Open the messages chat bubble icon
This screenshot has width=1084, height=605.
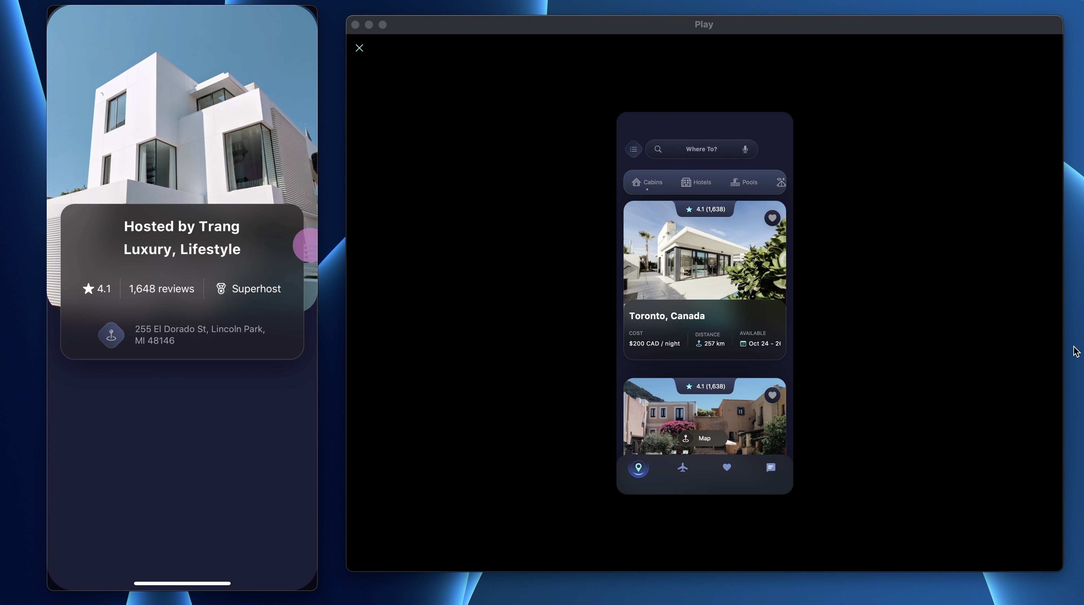pyautogui.click(x=770, y=467)
